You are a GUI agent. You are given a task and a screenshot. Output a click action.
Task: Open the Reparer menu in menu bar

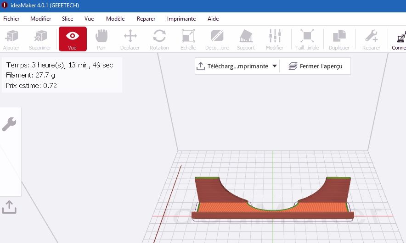tap(146, 19)
